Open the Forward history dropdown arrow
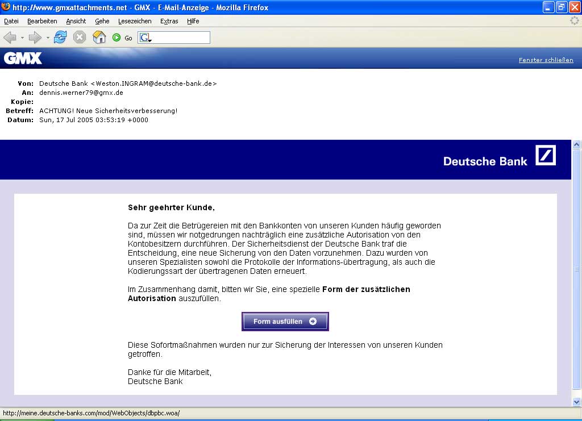The image size is (582, 421). [48, 38]
